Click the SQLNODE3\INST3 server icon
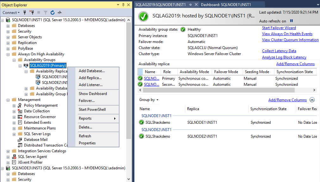The image size is (320, 182). pos(8,168)
